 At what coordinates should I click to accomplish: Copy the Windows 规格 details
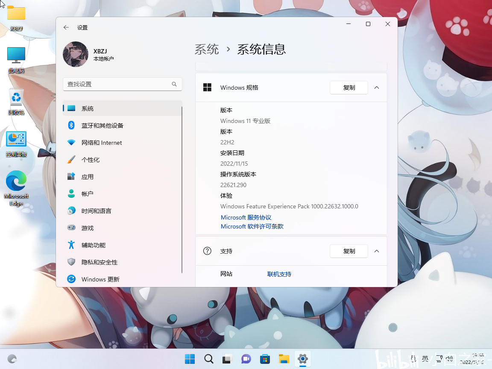tap(349, 88)
